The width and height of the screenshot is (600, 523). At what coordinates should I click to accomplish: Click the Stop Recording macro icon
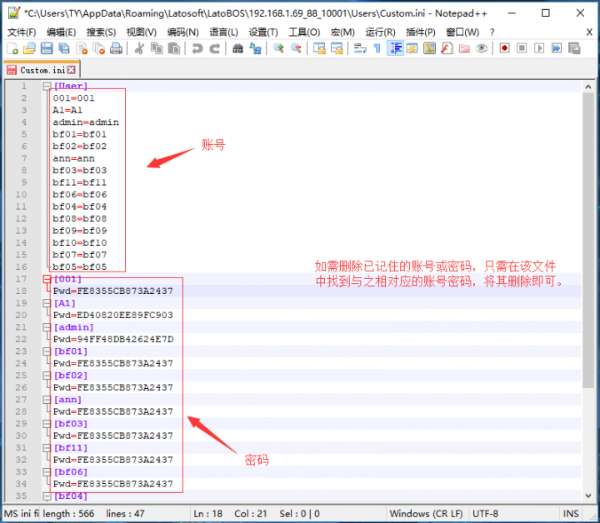pyautogui.click(x=522, y=48)
